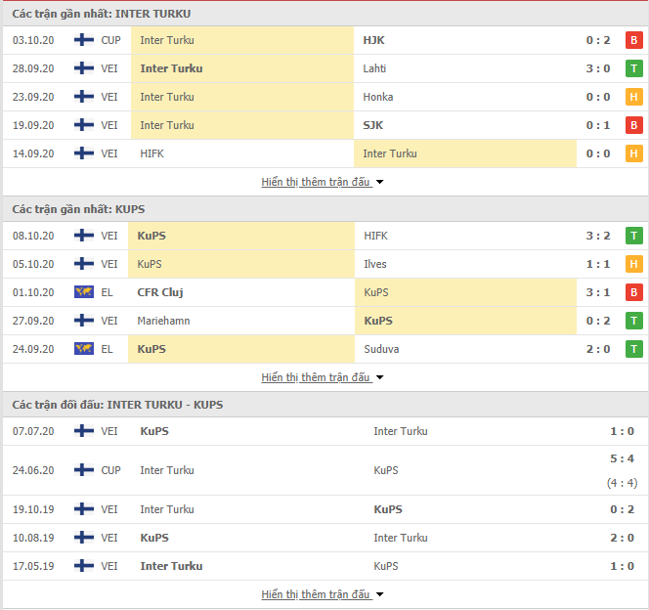
Task: Click Finland flag in 17.05.19 row
Action: pos(84,566)
